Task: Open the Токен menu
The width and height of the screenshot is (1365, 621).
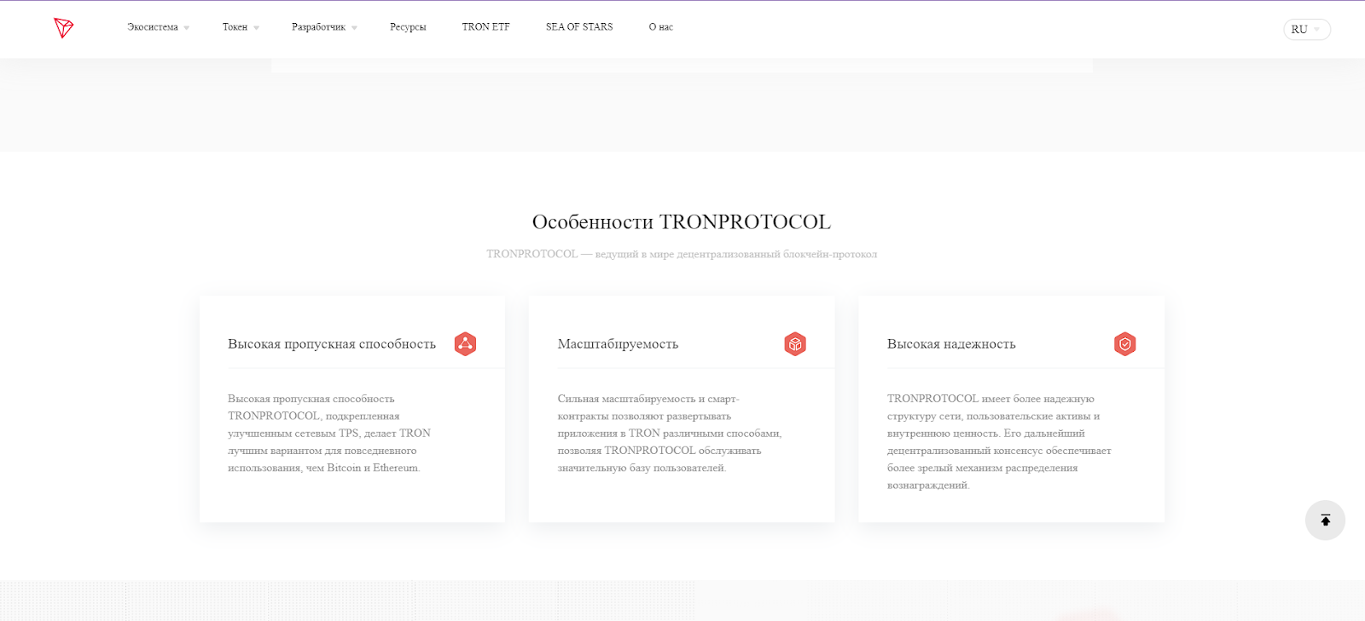Action: (x=235, y=27)
